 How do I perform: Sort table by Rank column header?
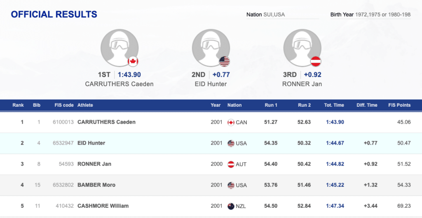pyautogui.click(x=18, y=105)
